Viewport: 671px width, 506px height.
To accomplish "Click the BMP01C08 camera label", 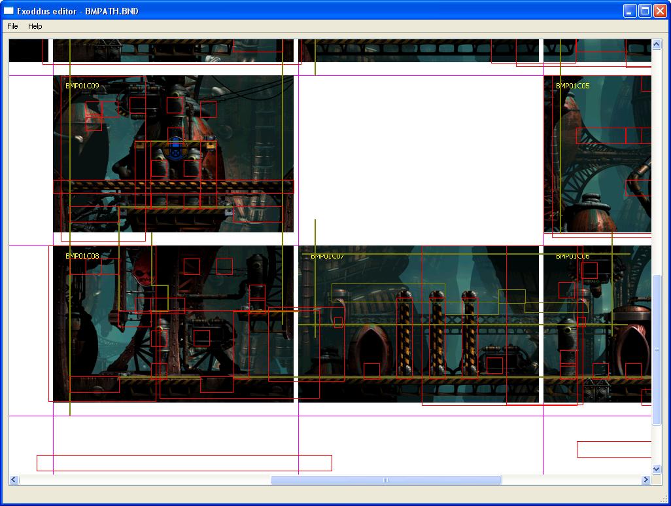I will pyautogui.click(x=82, y=256).
